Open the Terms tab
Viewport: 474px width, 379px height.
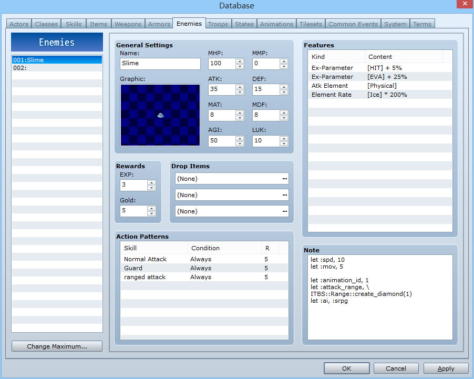click(423, 24)
